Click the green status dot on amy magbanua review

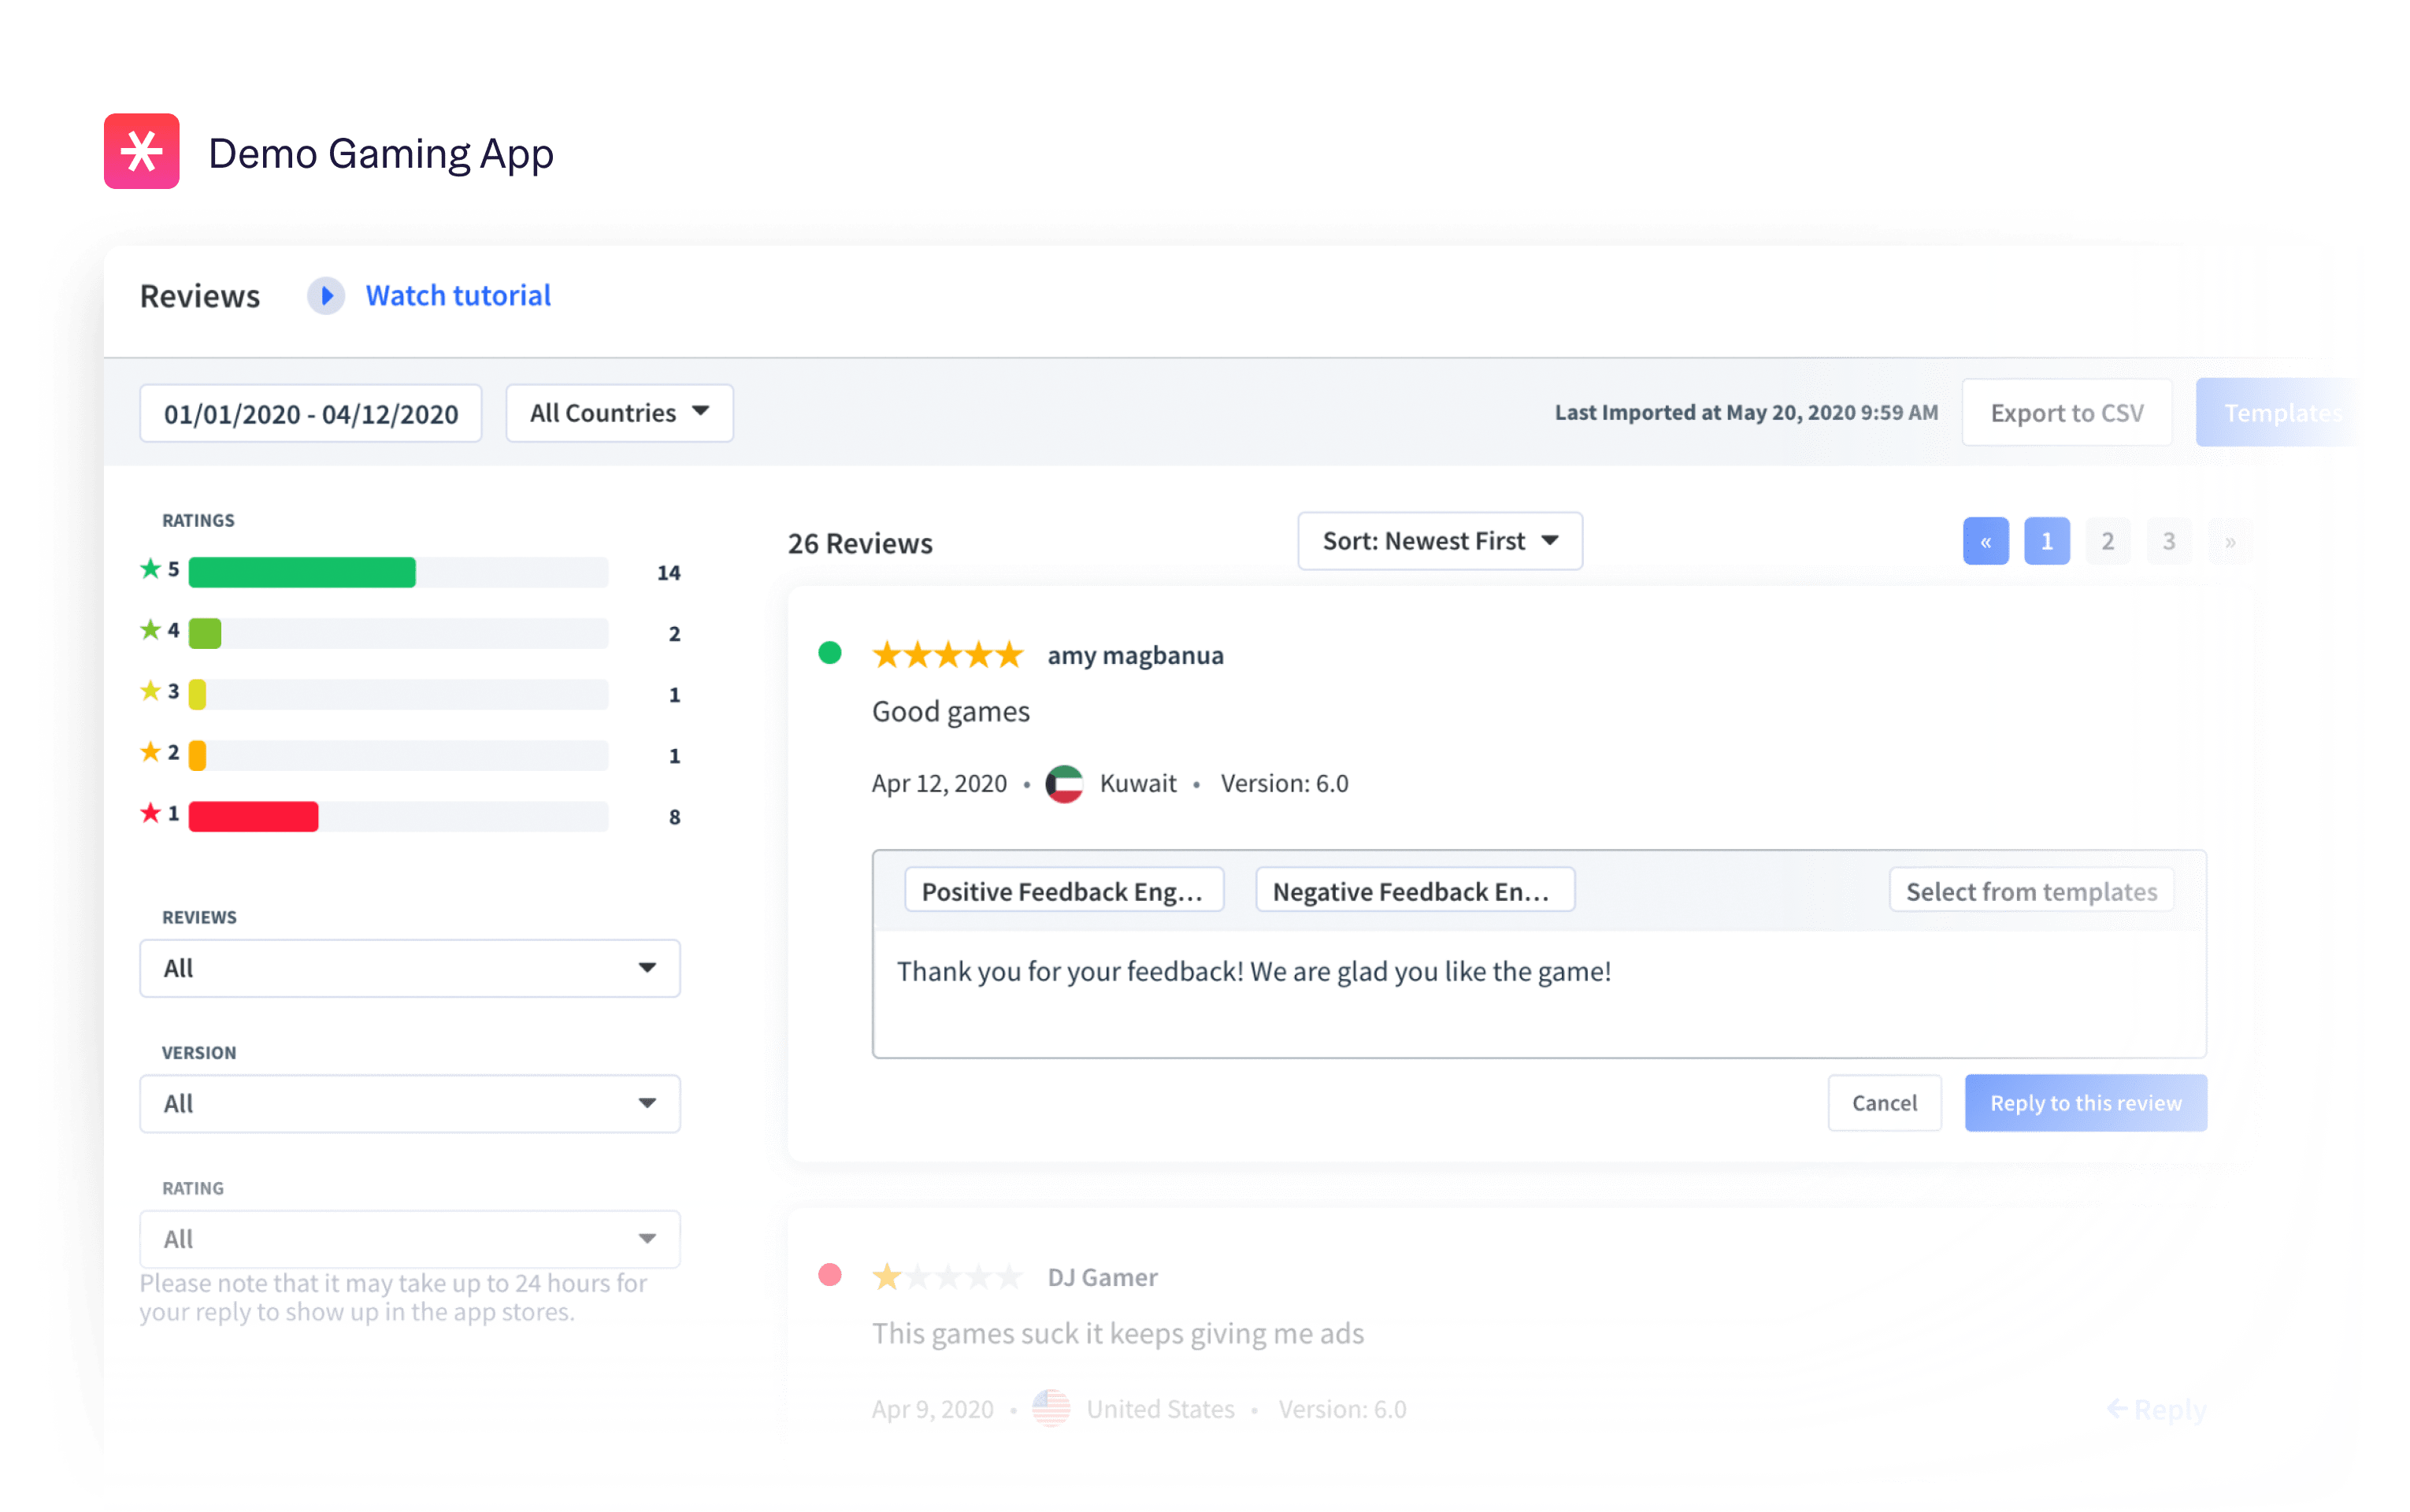(829, 653)
